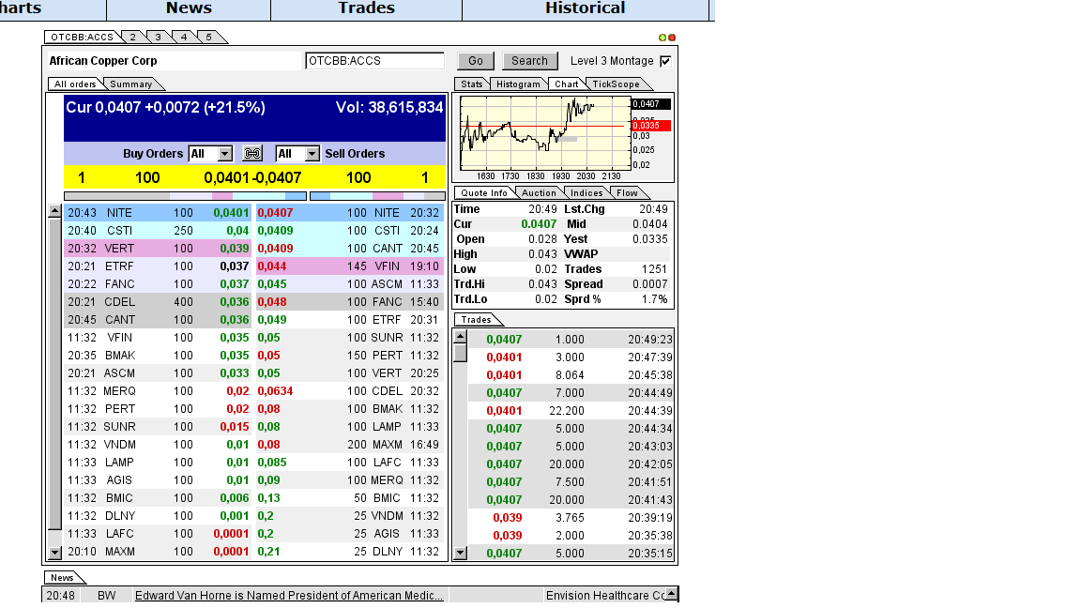Click the news ticker scroll up arrow
1081x608 pixels.
pos(671,592)
